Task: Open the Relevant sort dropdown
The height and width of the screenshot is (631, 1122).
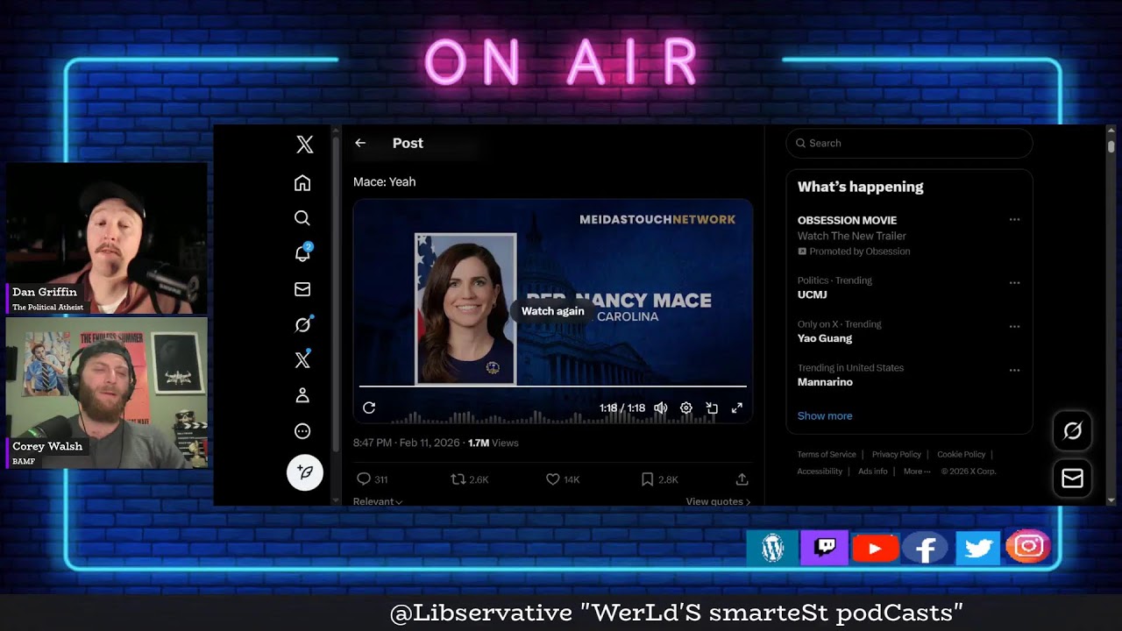Action: click(378, 501)
